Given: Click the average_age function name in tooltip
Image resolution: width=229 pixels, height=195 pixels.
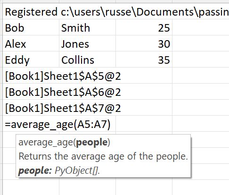Looking at the screenshot, I should pyautogui.click(x=47, y=143).
